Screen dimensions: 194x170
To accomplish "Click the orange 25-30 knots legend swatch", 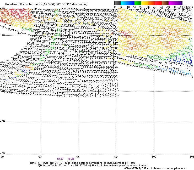I will (152, 3).
